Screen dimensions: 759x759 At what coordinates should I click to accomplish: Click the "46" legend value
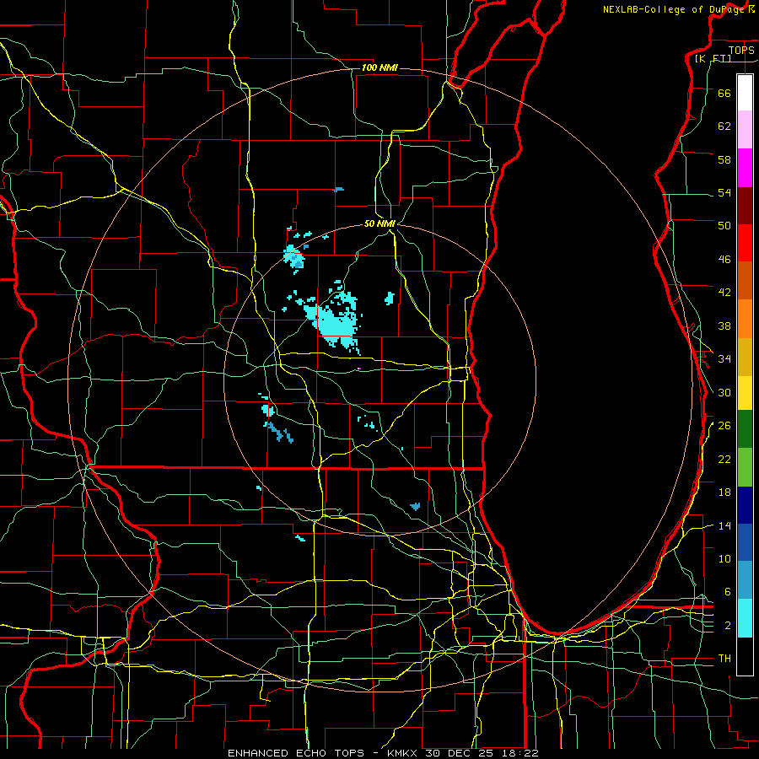click(724, 259)
